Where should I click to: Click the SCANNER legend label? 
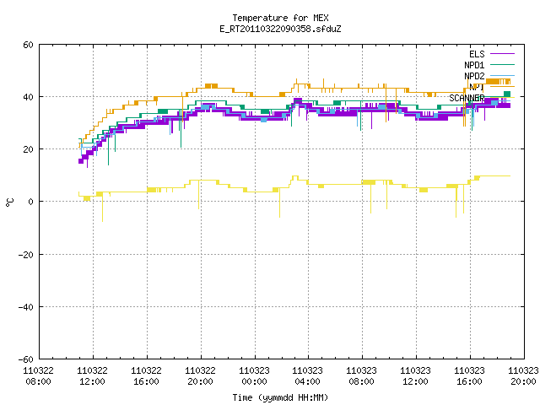[467, 98]
